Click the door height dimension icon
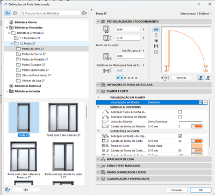This screenshot has height=195, width=215. click(107, 38)
